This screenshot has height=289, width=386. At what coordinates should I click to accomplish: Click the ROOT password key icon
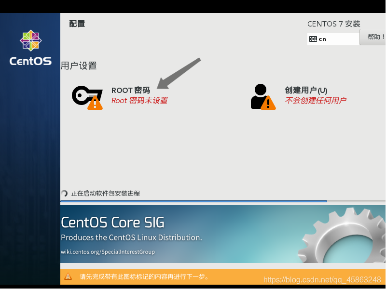point(87,97)
